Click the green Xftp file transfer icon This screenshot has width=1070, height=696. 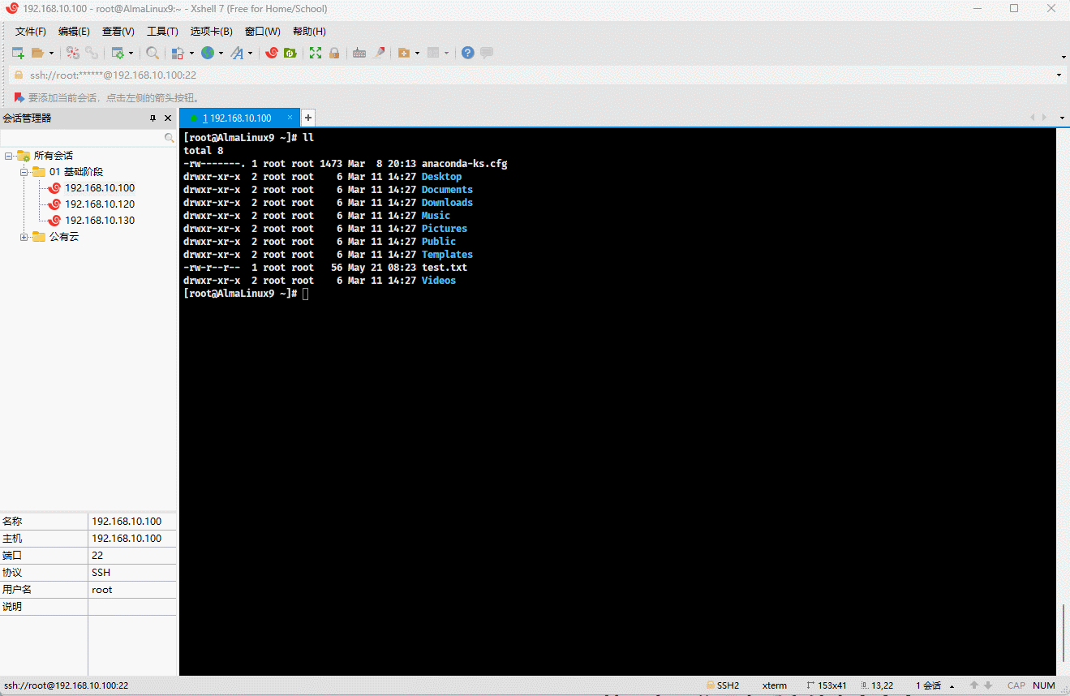[289, 53]
